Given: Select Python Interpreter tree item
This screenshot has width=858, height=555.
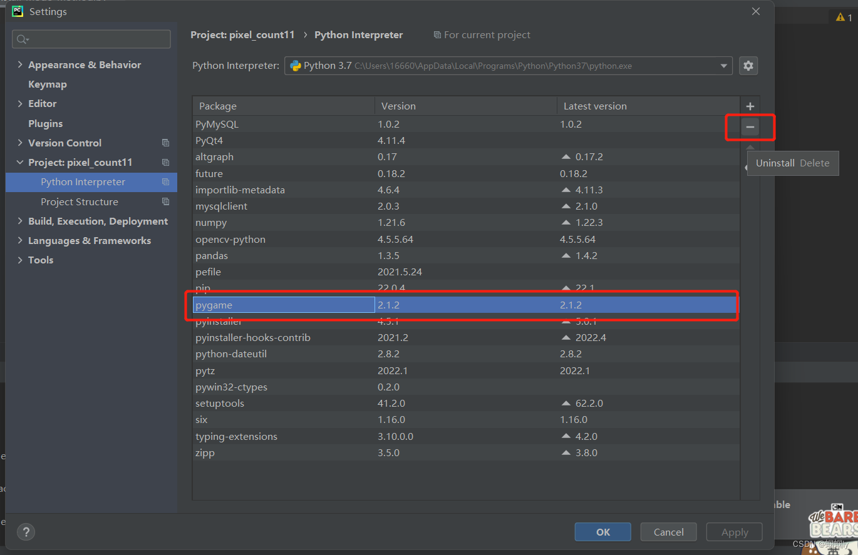Looking at the screenshot, I should (x=91, y=182).
